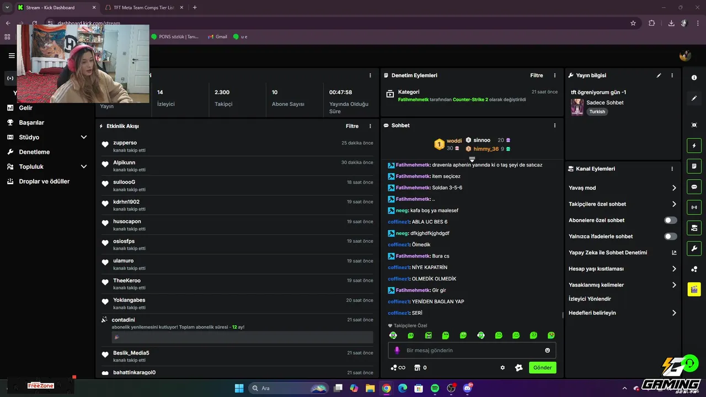The height and width of the screenshot is (397, 706).
Task: Toggle Yalnızca ifadelerle sohbet switch
Action: 670,237
